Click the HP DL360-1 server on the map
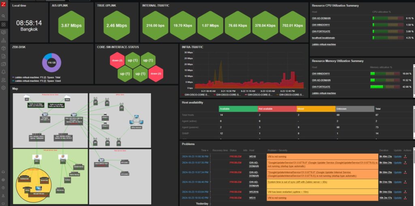 tap(125, 161)
